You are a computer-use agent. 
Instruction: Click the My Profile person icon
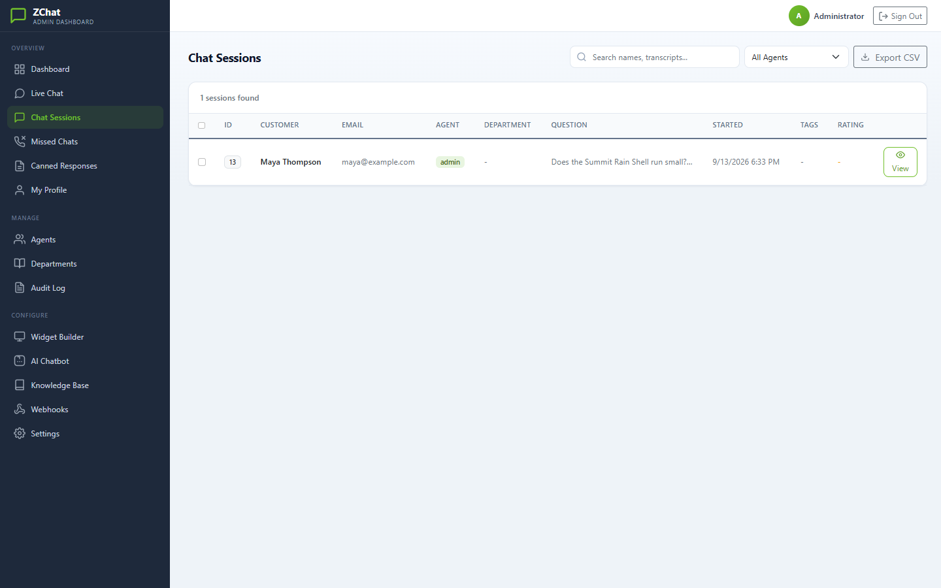coord(20,190)
